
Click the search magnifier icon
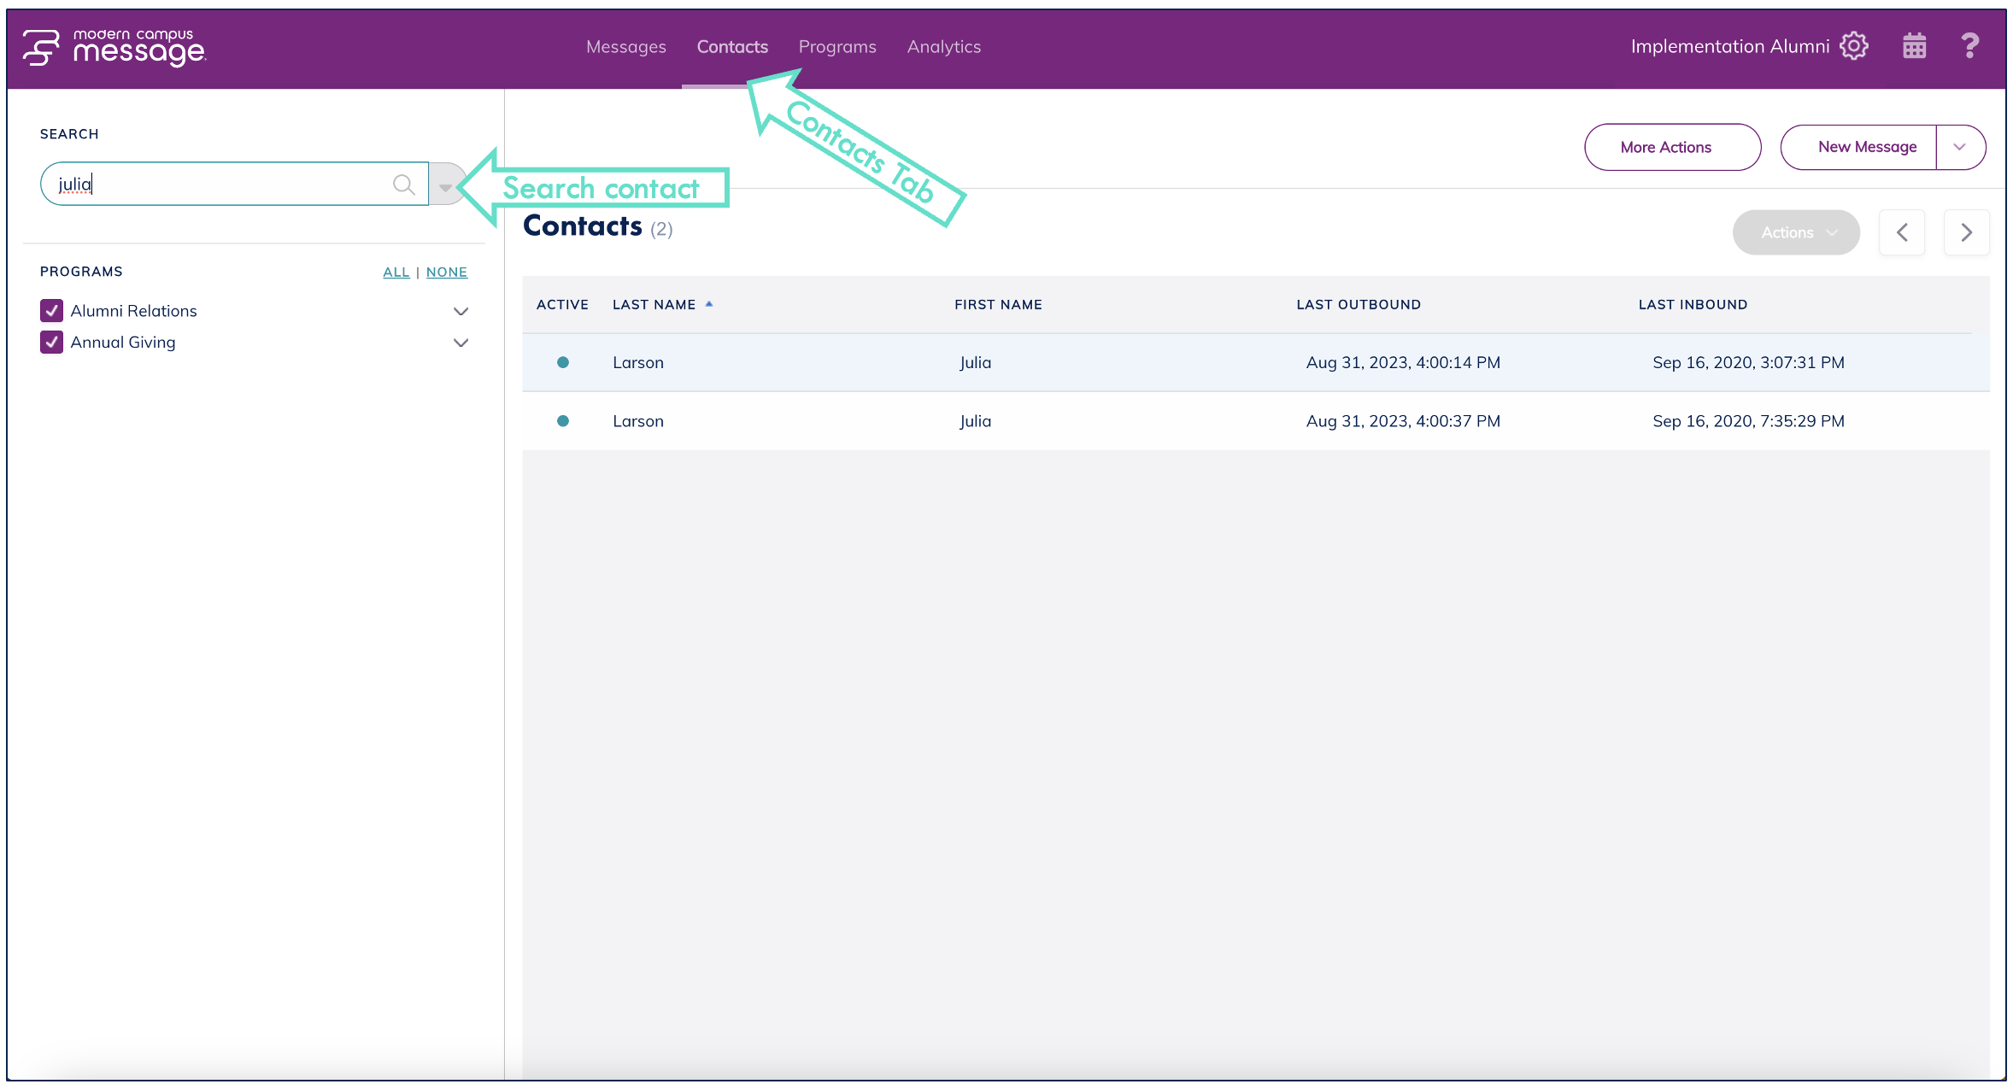click(x=403, y=185)
